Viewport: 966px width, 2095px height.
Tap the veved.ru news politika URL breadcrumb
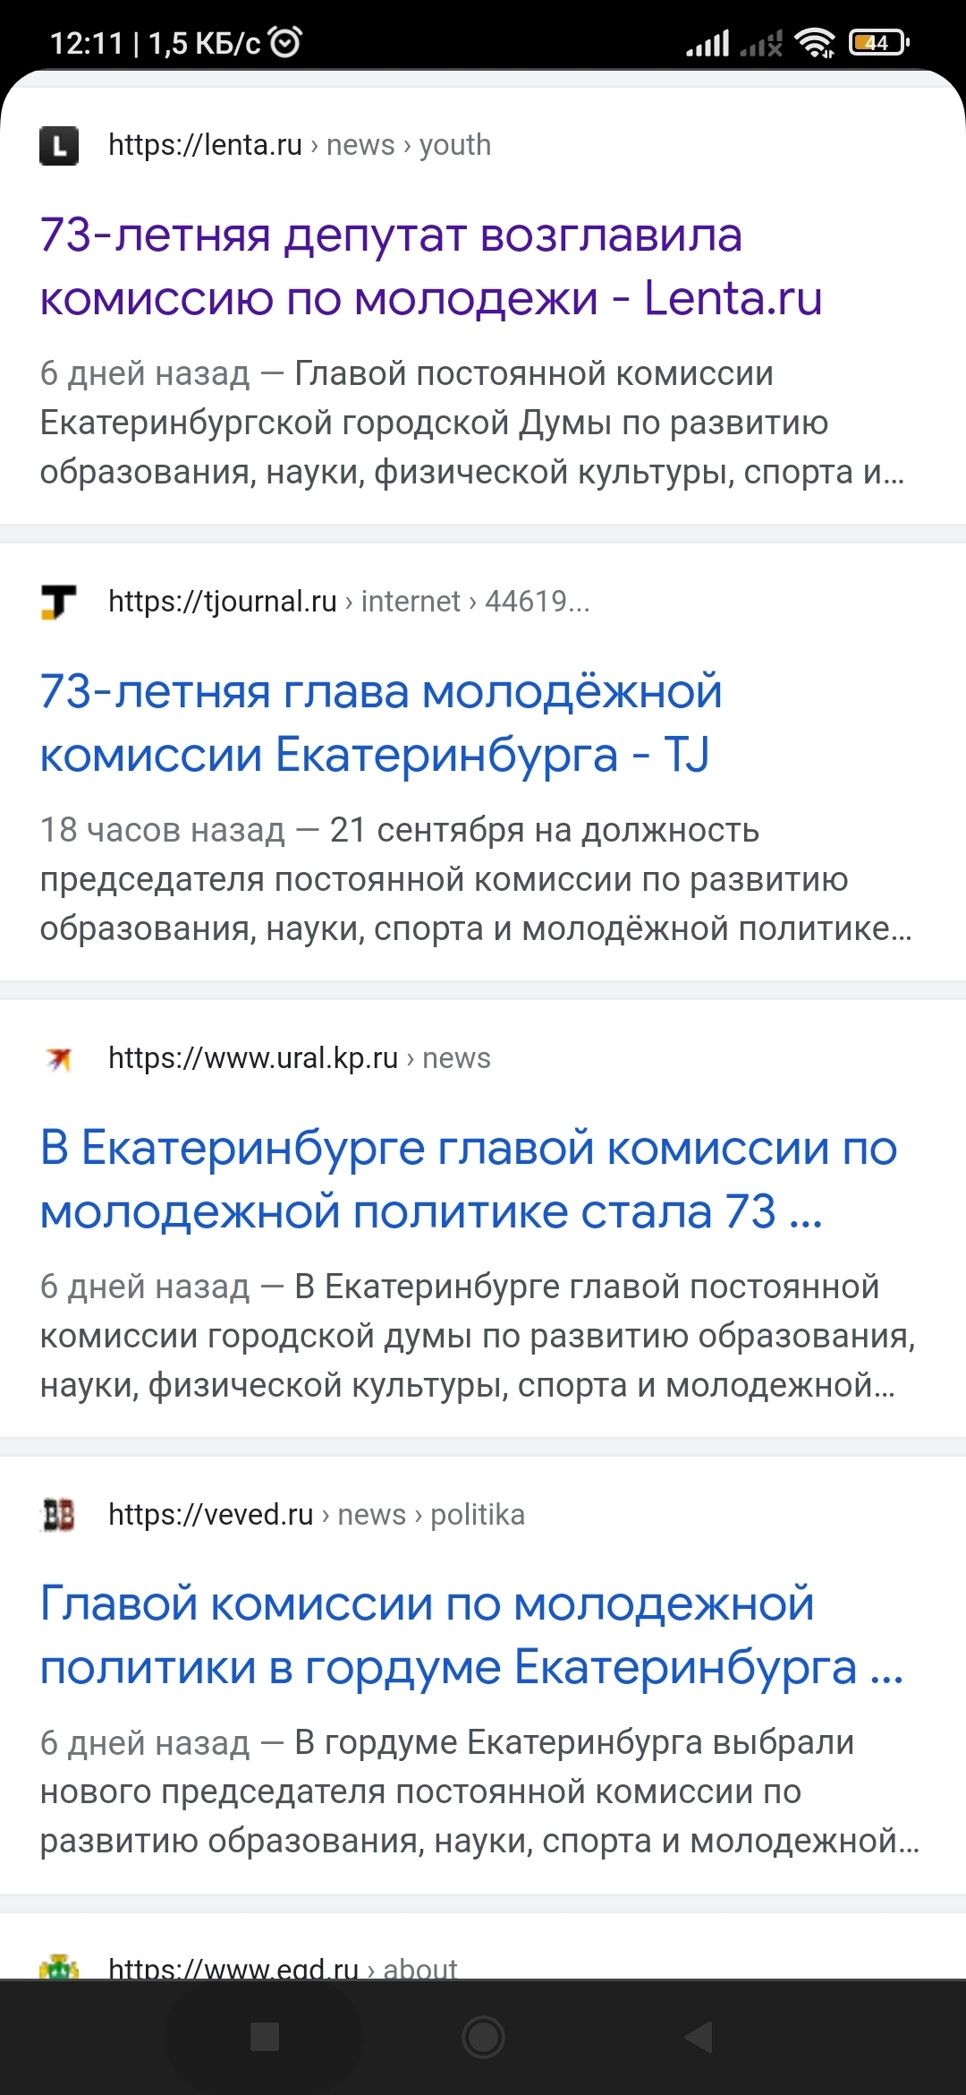coord(316,1515)
